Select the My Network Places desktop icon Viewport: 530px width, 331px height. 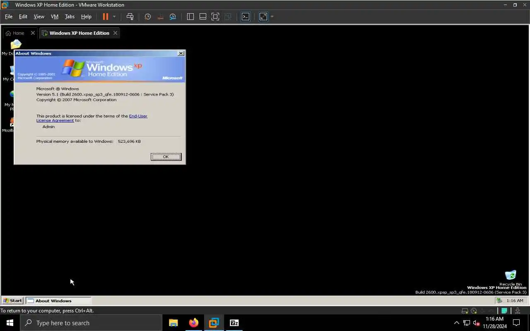coord(8,99)
